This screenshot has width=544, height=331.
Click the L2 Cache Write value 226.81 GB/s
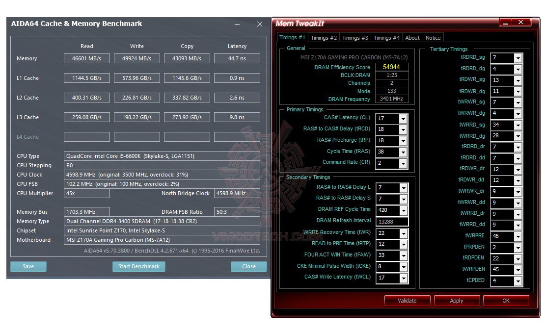tap(136, 98)
